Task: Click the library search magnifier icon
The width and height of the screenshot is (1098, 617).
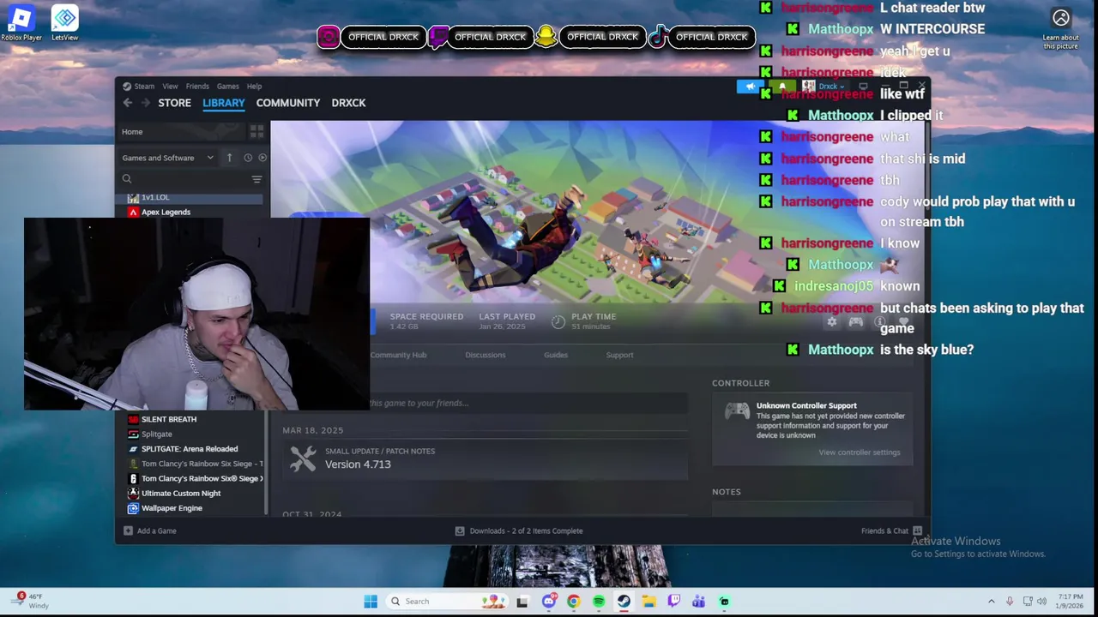Action: point(127,179)
